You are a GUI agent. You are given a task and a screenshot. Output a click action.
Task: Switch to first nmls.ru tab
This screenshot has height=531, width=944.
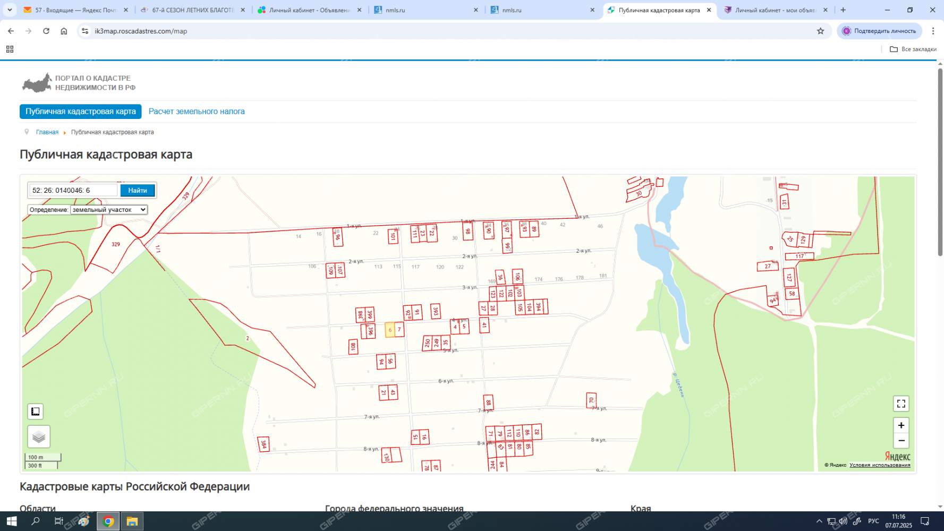pyautogui.click(x=427, y=10)
